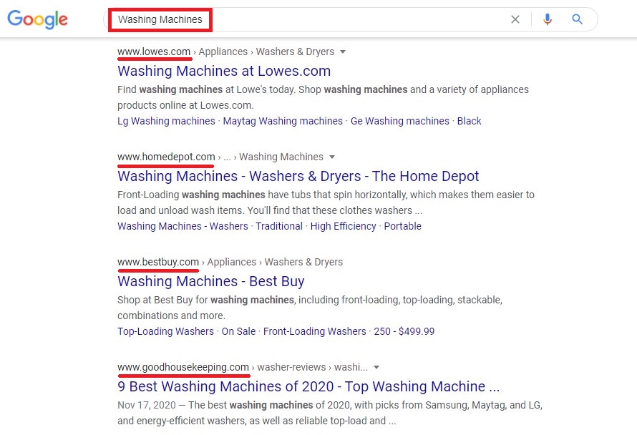Click the www.goodhousekeeping.com URL text
This screenshot has width=637, height=435.
pos(183,367)
